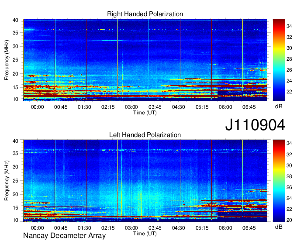The image size is (297, 241).
Task: Click 'Frequency (MHz)' axis label of Right Handed plot
Action: coord(7,60)
